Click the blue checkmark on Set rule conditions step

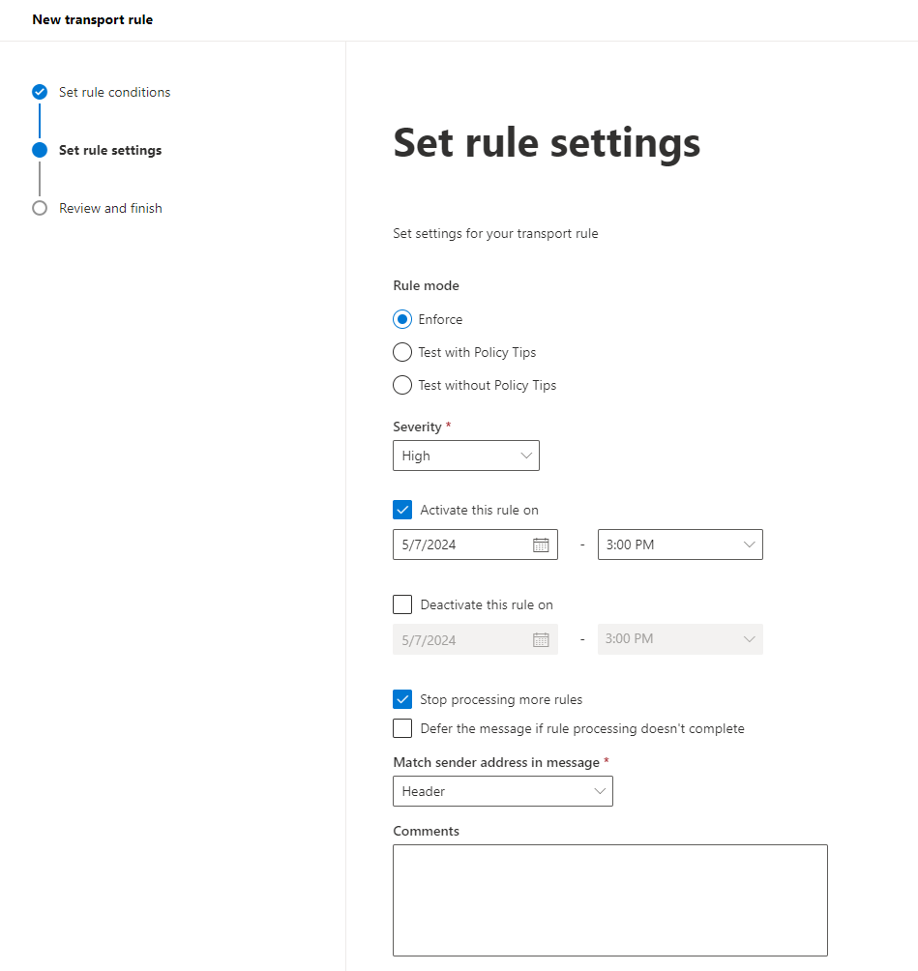tap(39, 92)
